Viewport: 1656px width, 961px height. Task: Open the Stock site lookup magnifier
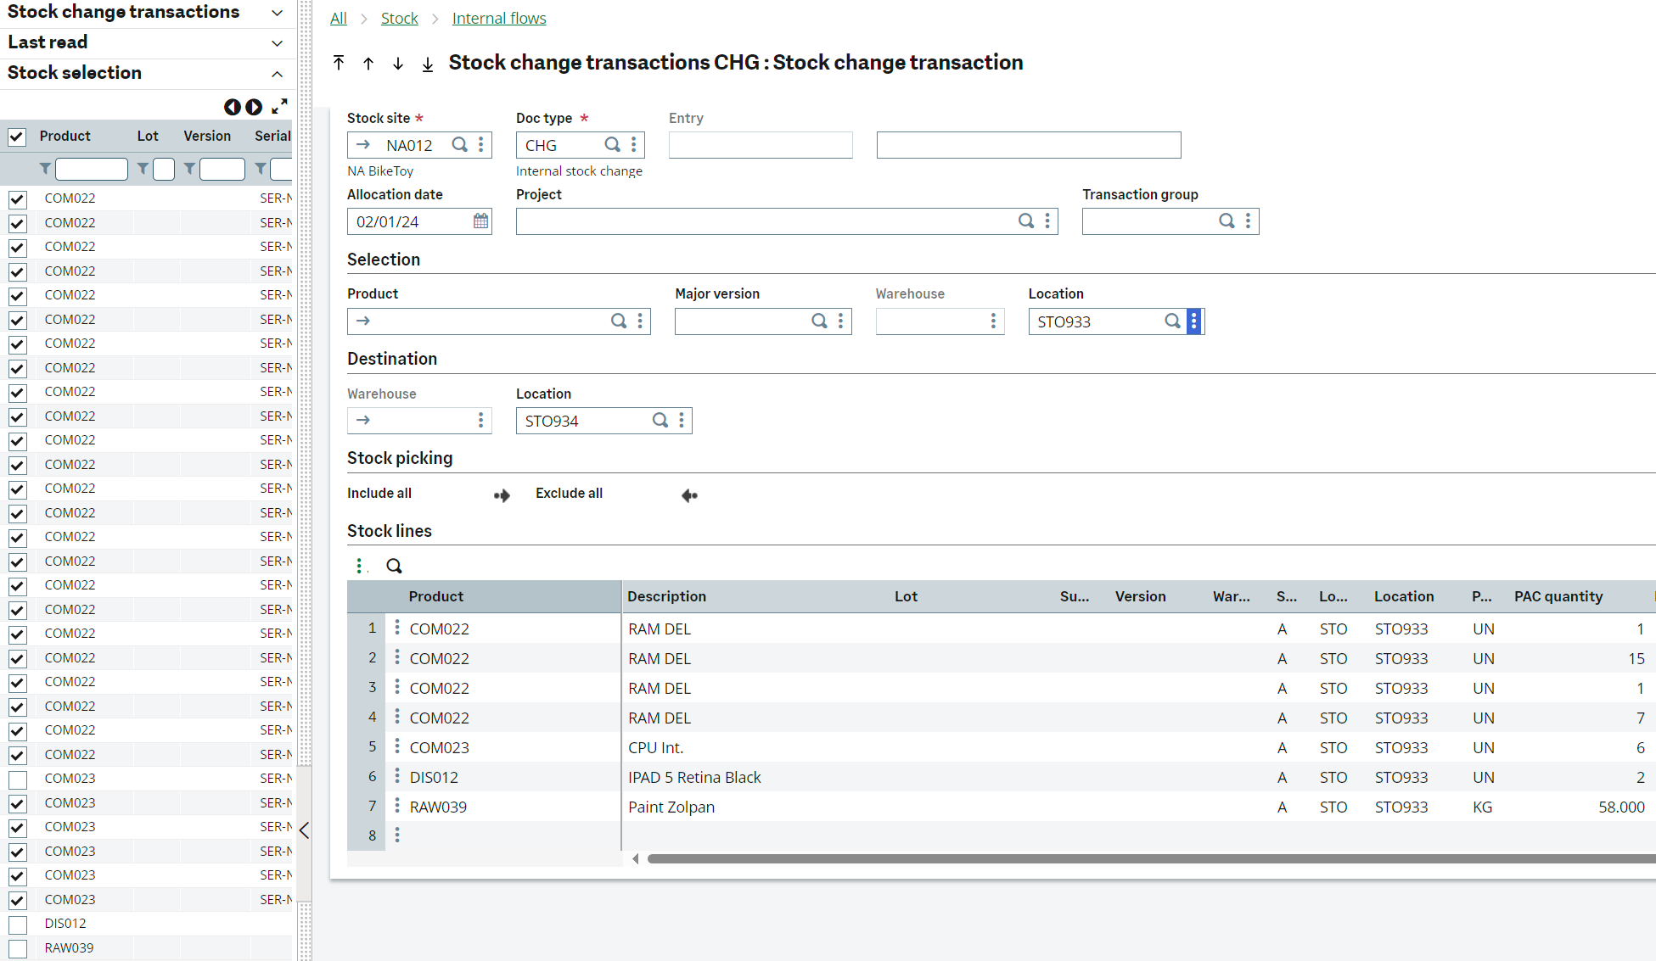(459, 144)
